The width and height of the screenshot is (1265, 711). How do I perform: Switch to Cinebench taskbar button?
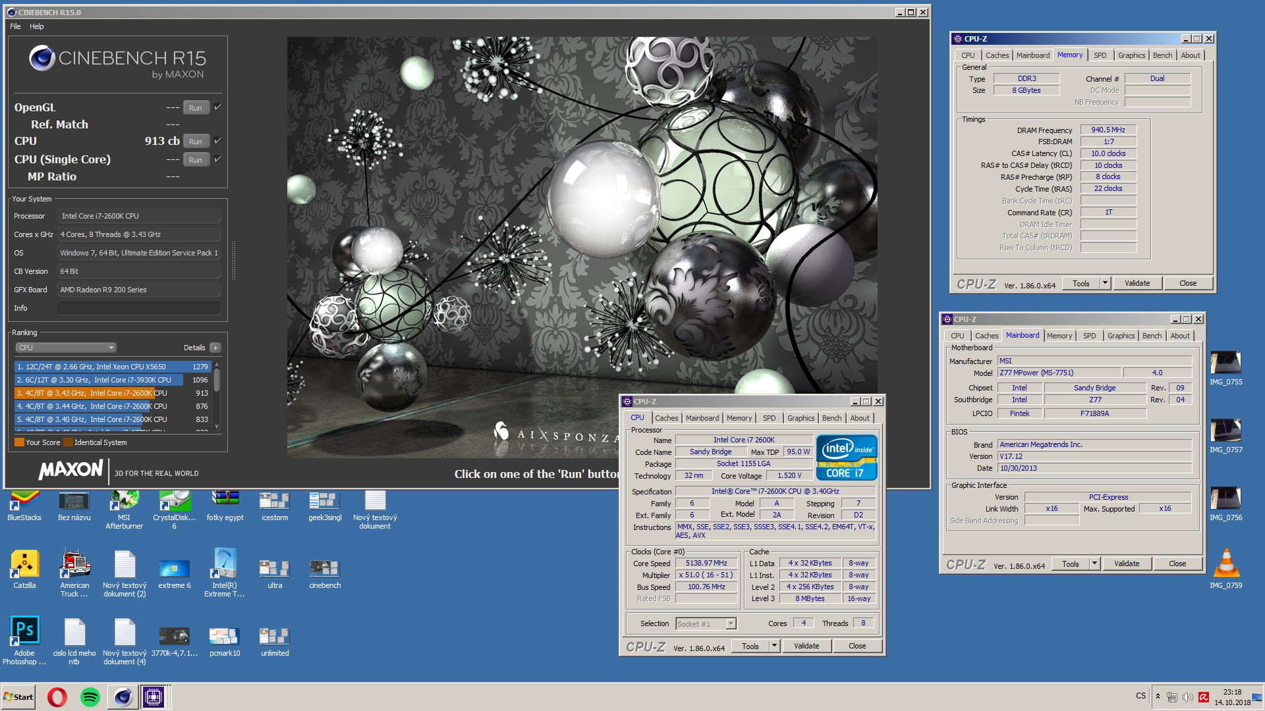(x=123, y=697)
